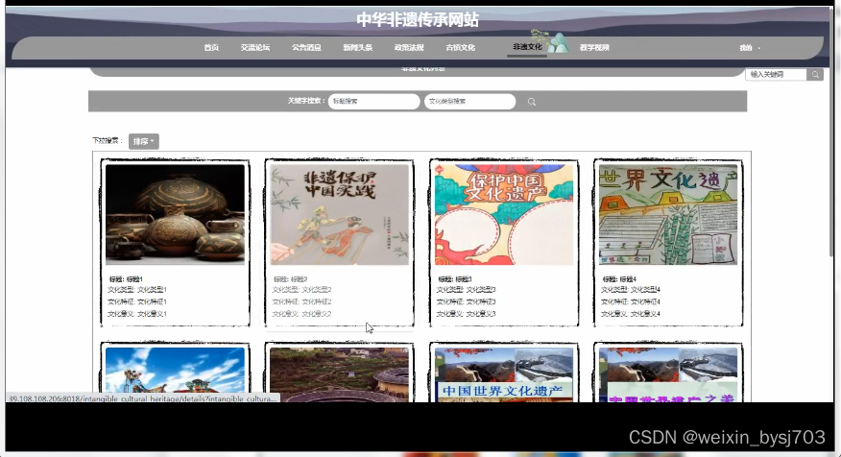Open the round tulou building thumbnail
This screenshot has width=841, height=457.
340,374
